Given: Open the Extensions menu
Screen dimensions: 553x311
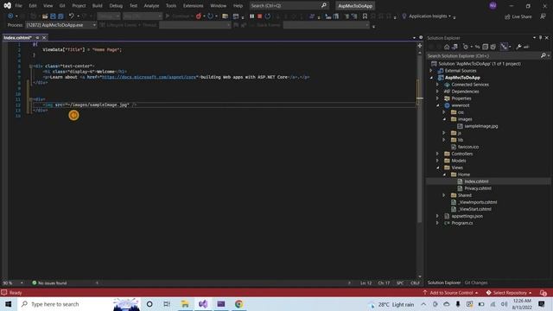Looking at the screenshot, I should pos(193,6).
